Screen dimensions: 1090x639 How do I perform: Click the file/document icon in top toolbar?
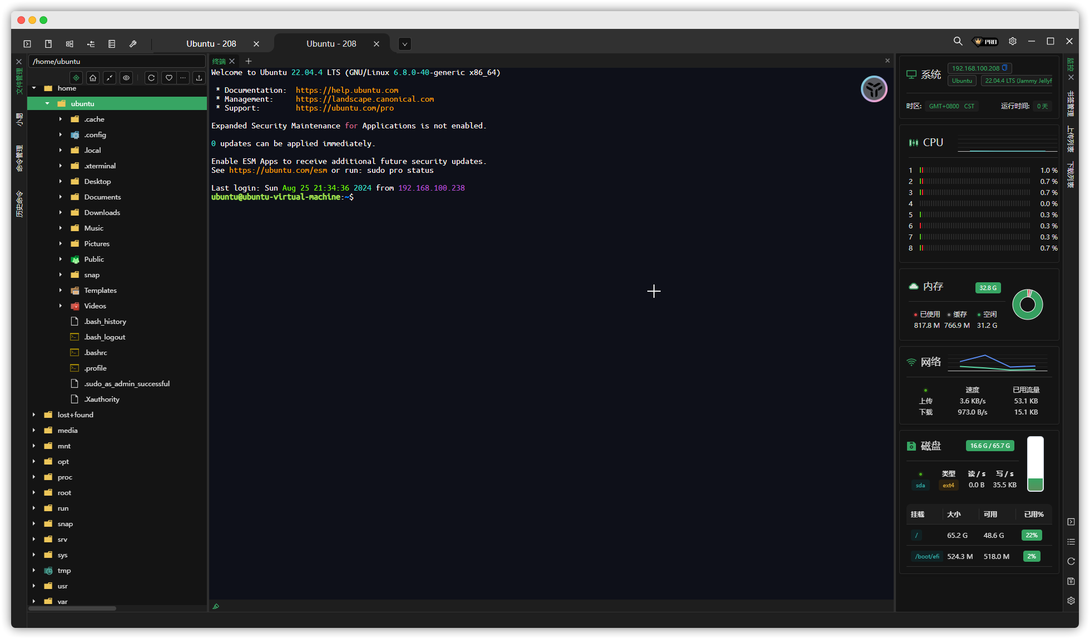point(48,44)
